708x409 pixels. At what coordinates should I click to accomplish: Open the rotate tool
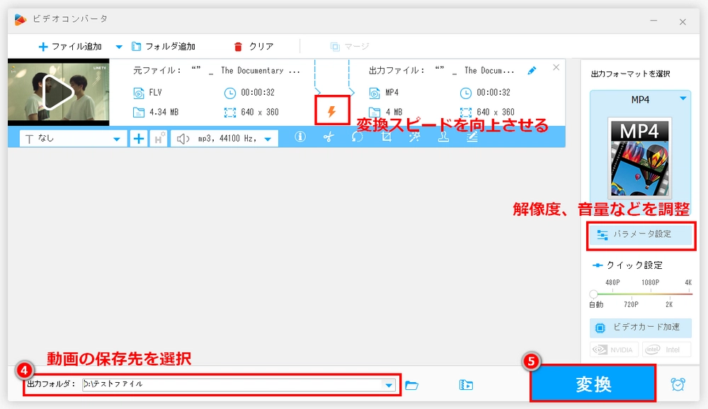tap(357, 137)
